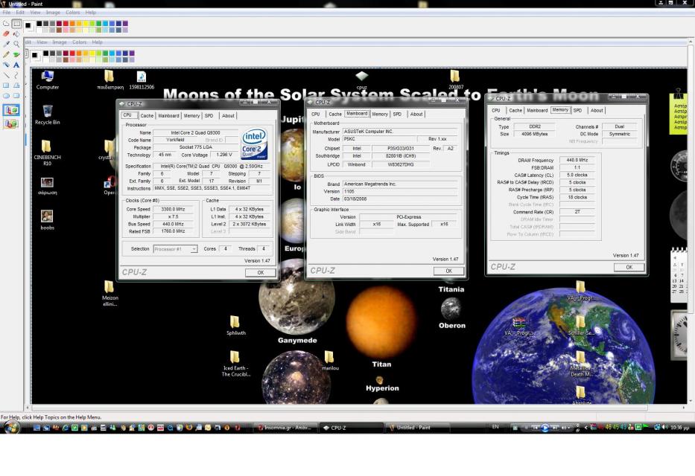Click the "4096 MBytes" memory size value
The width and height of the screenshot is (695, 476).
coord(535,134)
